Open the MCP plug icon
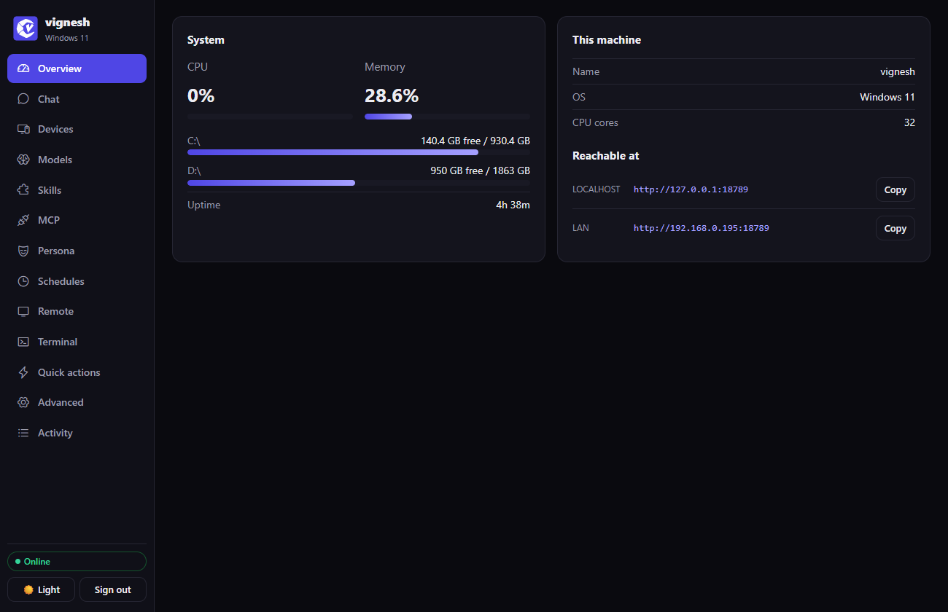The height and width of the screenshot is (612, 948). (23, 220)
